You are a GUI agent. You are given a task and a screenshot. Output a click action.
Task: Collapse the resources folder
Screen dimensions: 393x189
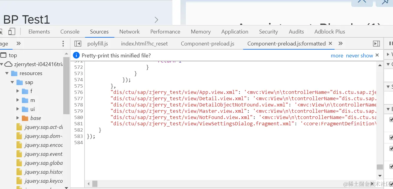7,73
